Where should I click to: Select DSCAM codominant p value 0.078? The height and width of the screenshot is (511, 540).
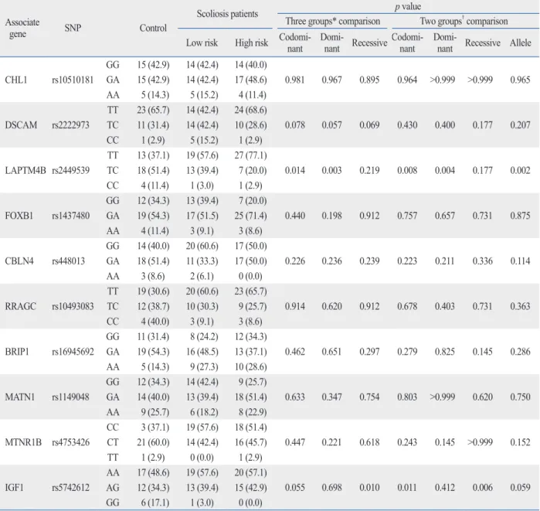[x=295, y=124]
